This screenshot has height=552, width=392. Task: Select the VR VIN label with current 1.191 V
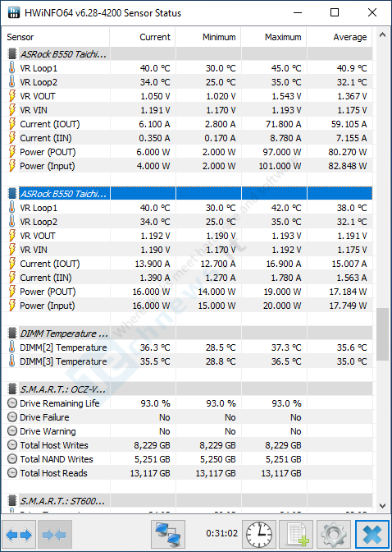(x=34, y=110)
